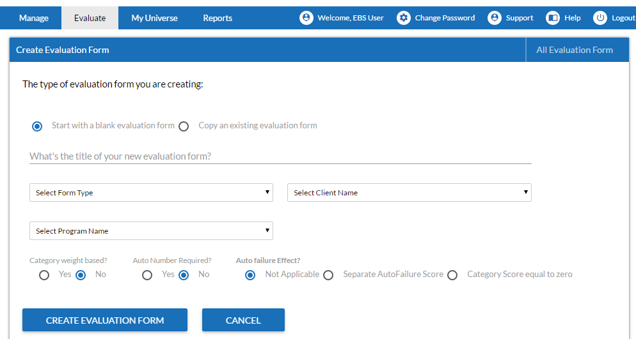Screen dimensions: 636x339
Task: Select Category Score equal to zero
Action: click(x=452, y=276)
